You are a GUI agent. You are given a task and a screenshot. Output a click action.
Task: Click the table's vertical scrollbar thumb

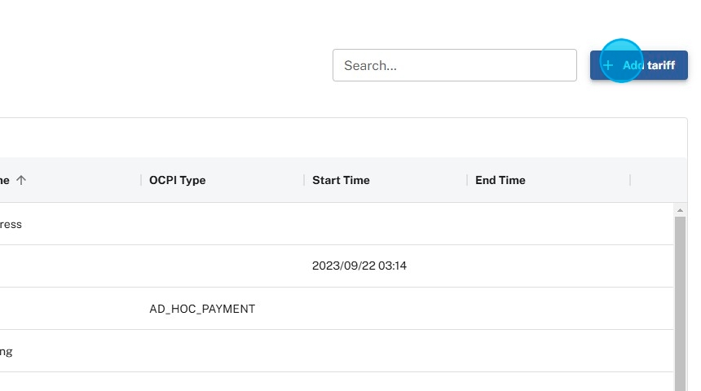click(x=680, y=301)
